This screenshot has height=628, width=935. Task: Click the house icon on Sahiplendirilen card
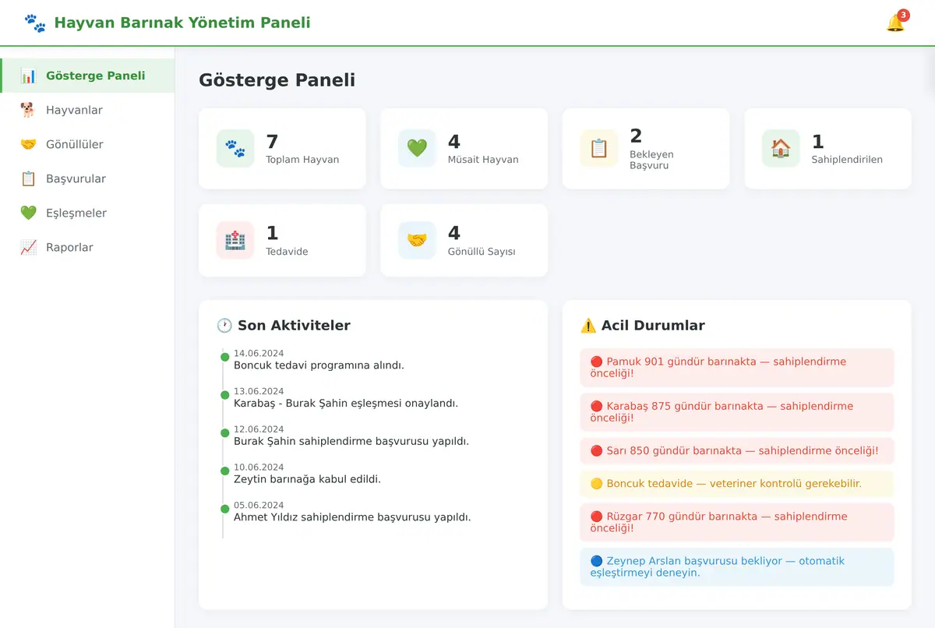pyautogui.click(x=781, y=148)
